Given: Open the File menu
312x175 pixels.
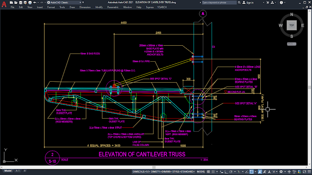Looking at the screenshot, I should tap(12, 7).
